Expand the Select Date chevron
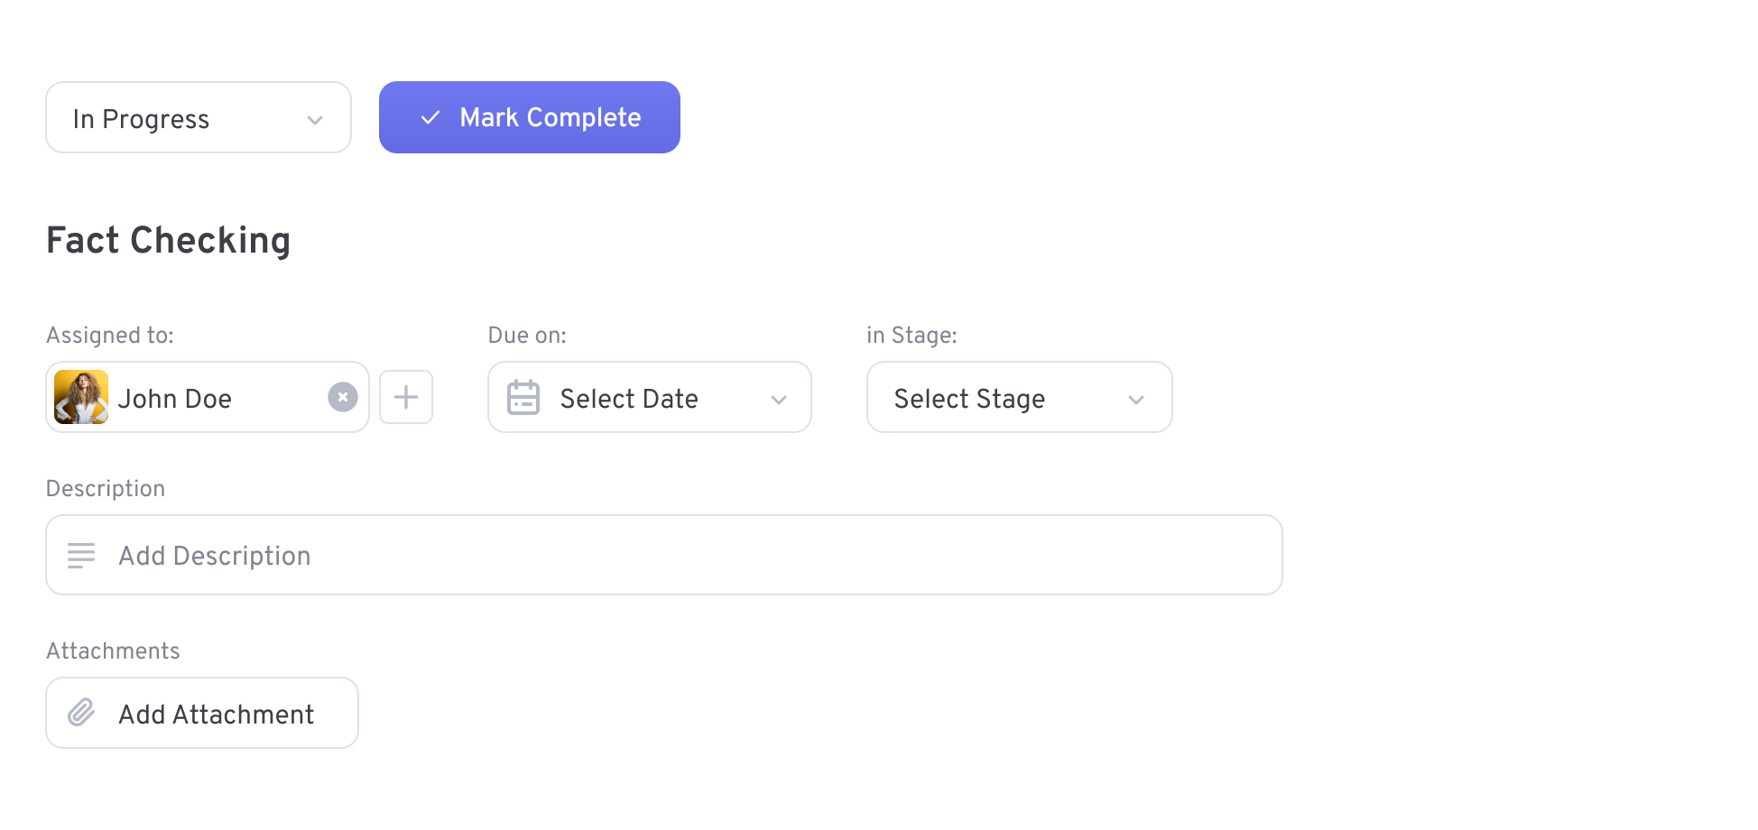Viewport: 1758px width, 830px height. click(x=779, y=400)
